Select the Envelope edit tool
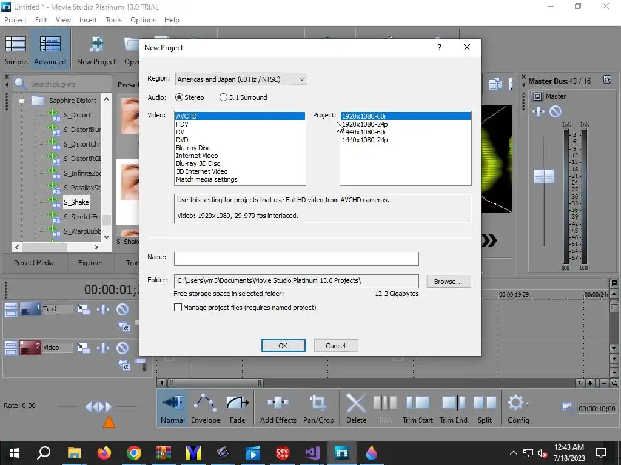621x465 pixels. coord(205,409)
